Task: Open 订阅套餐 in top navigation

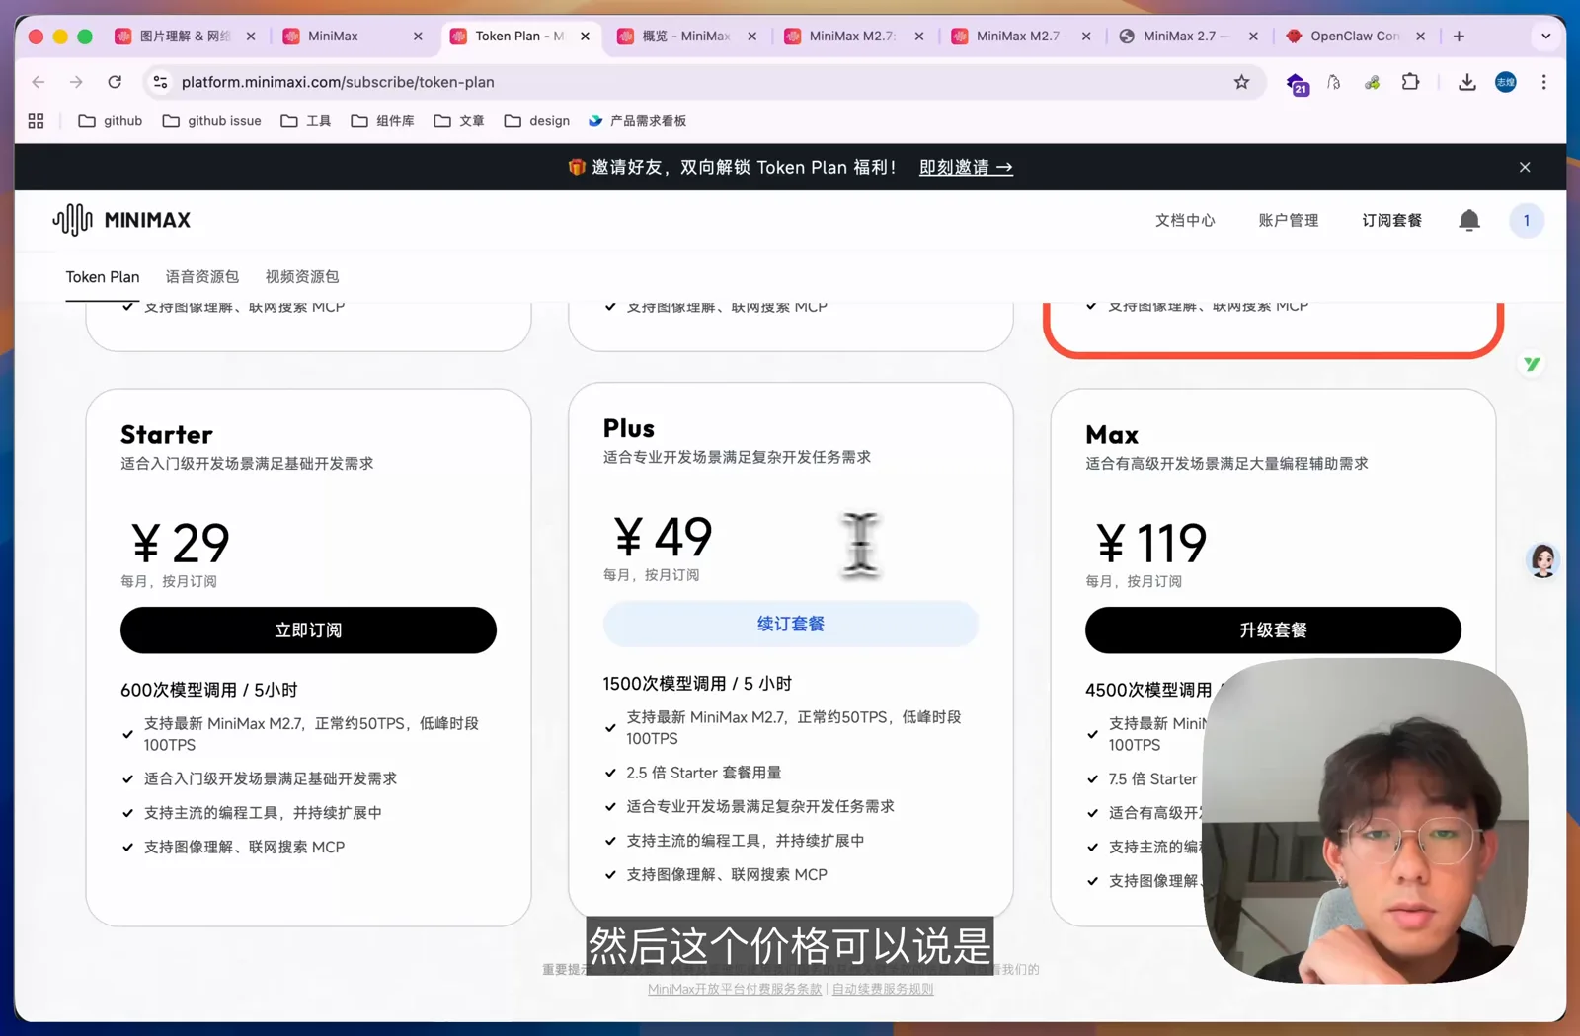Action: point(1391,220)
